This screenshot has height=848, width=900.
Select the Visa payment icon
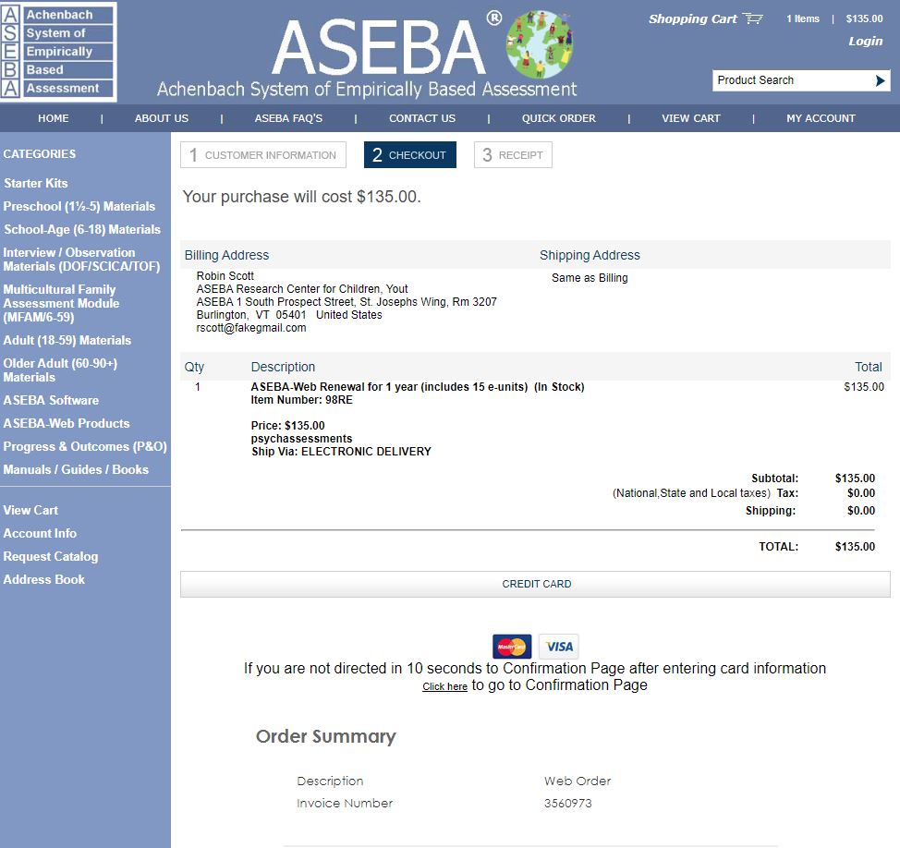pos(558,646)
